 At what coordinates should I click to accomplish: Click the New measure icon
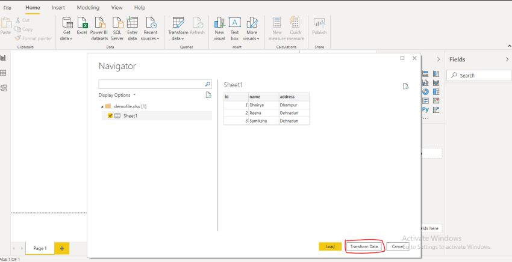coord(277,23)
